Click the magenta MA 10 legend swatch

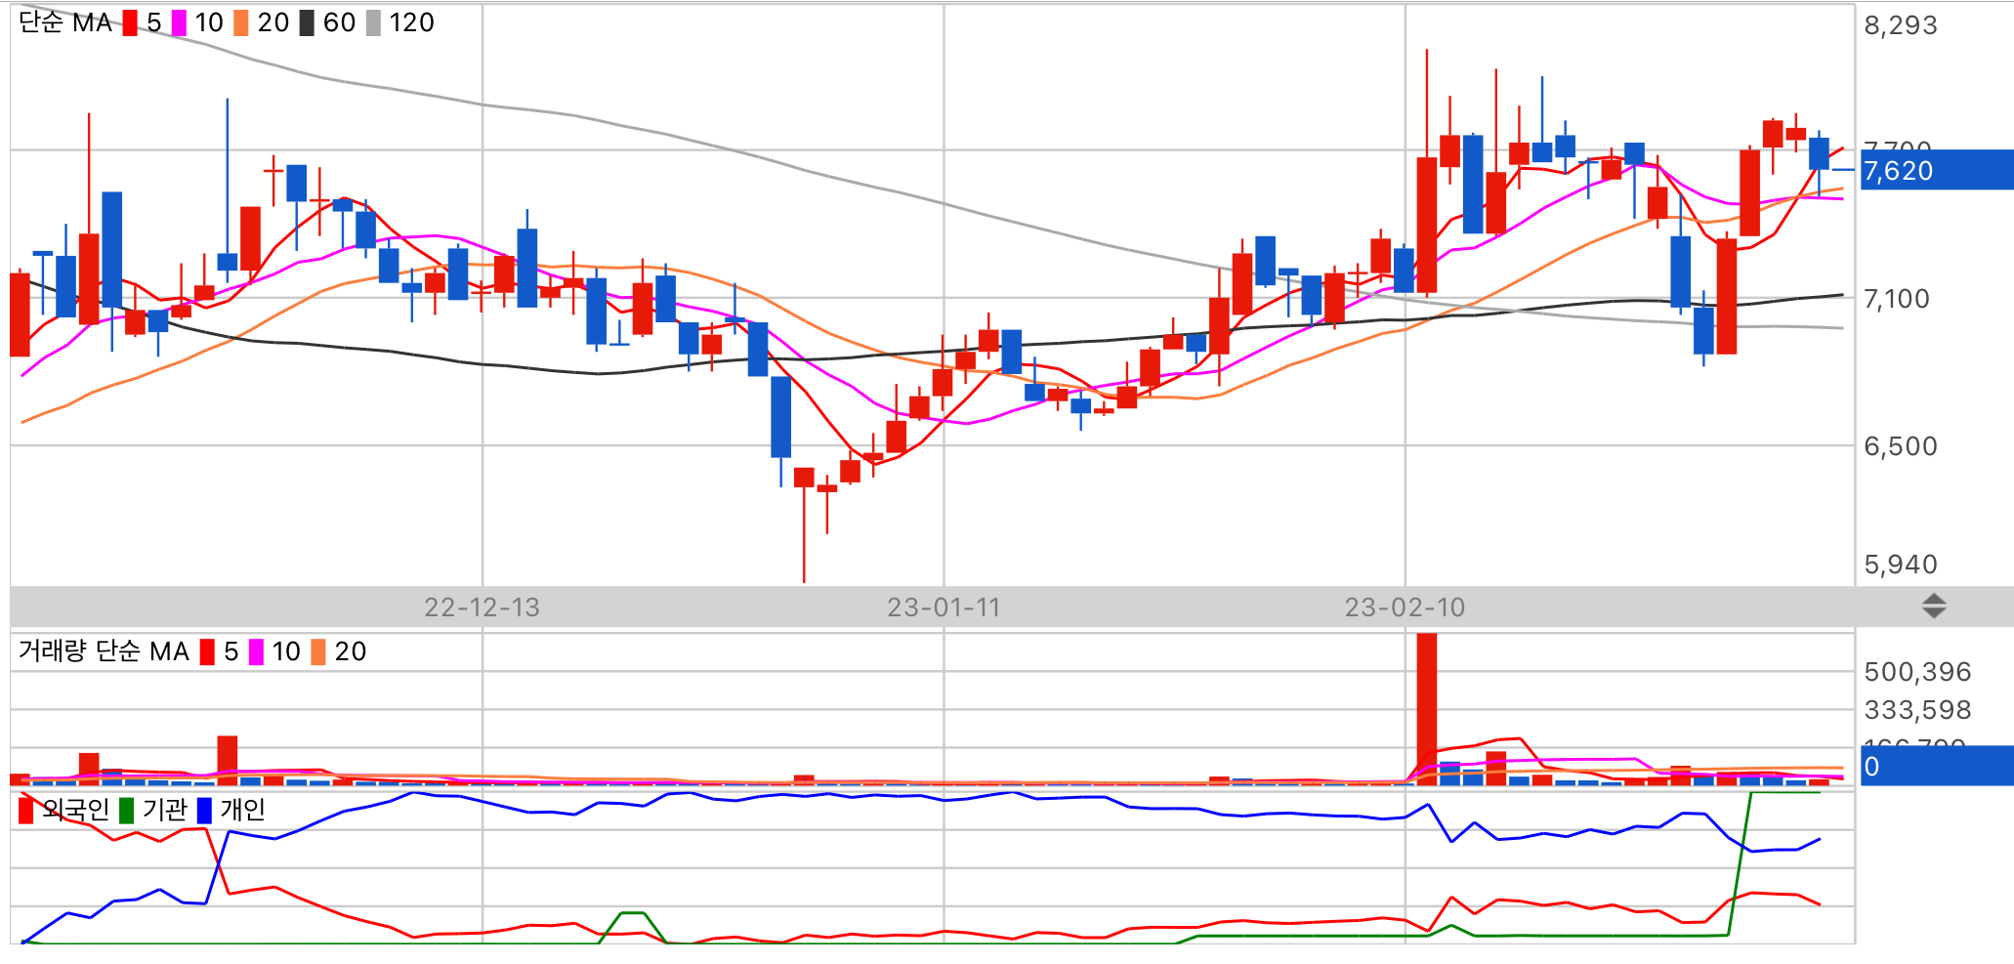pos(179,22)
